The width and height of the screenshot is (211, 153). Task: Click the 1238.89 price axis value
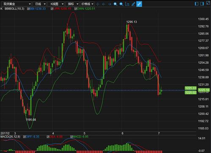203,77
